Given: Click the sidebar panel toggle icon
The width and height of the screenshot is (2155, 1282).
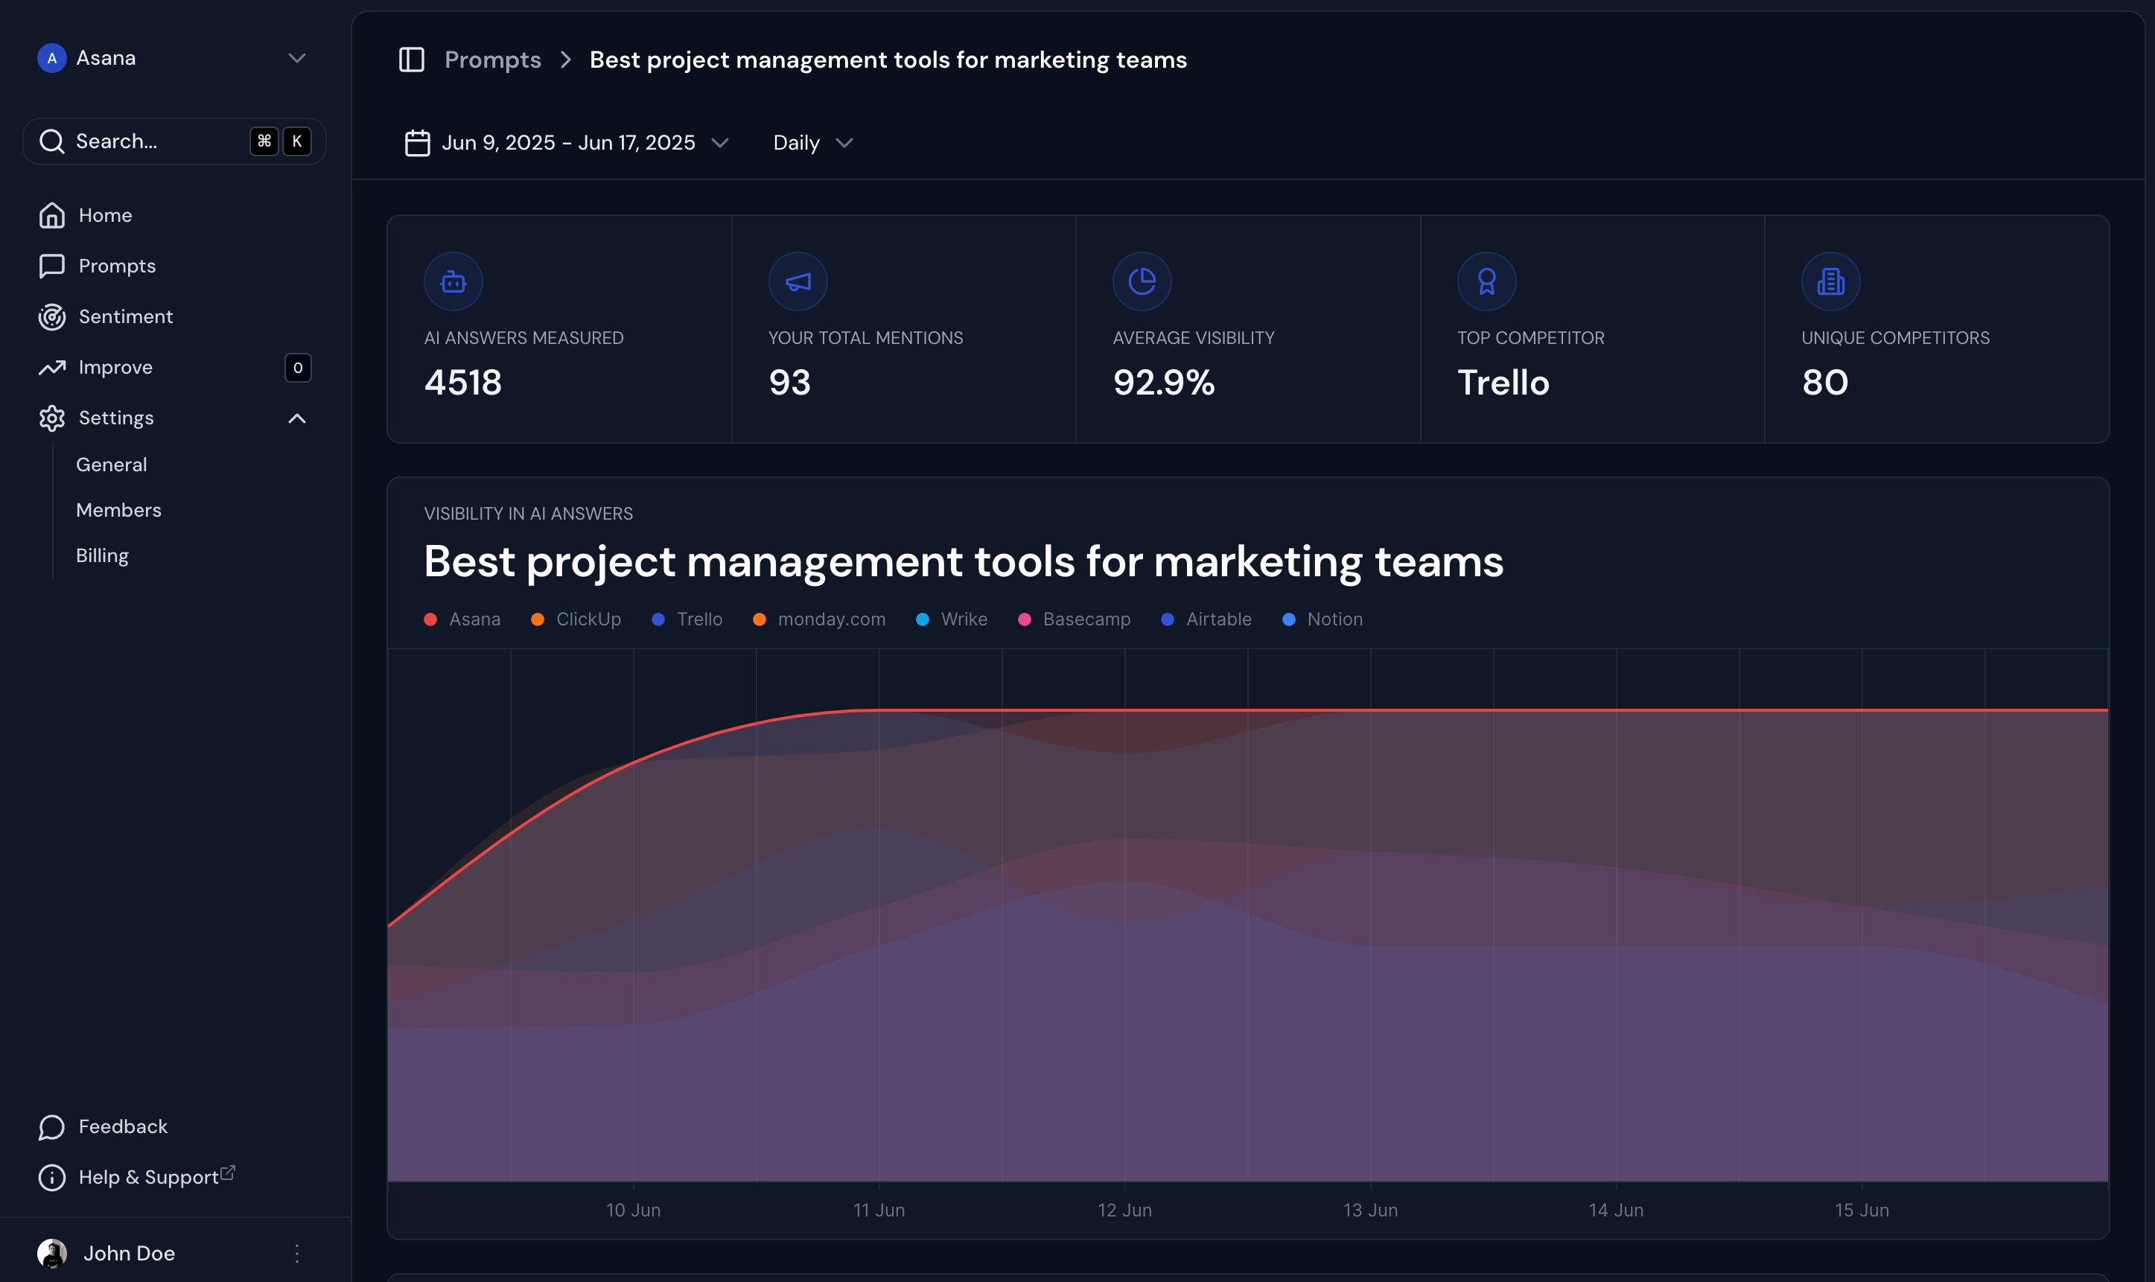Looking at the screenshot, I should 413,59.
